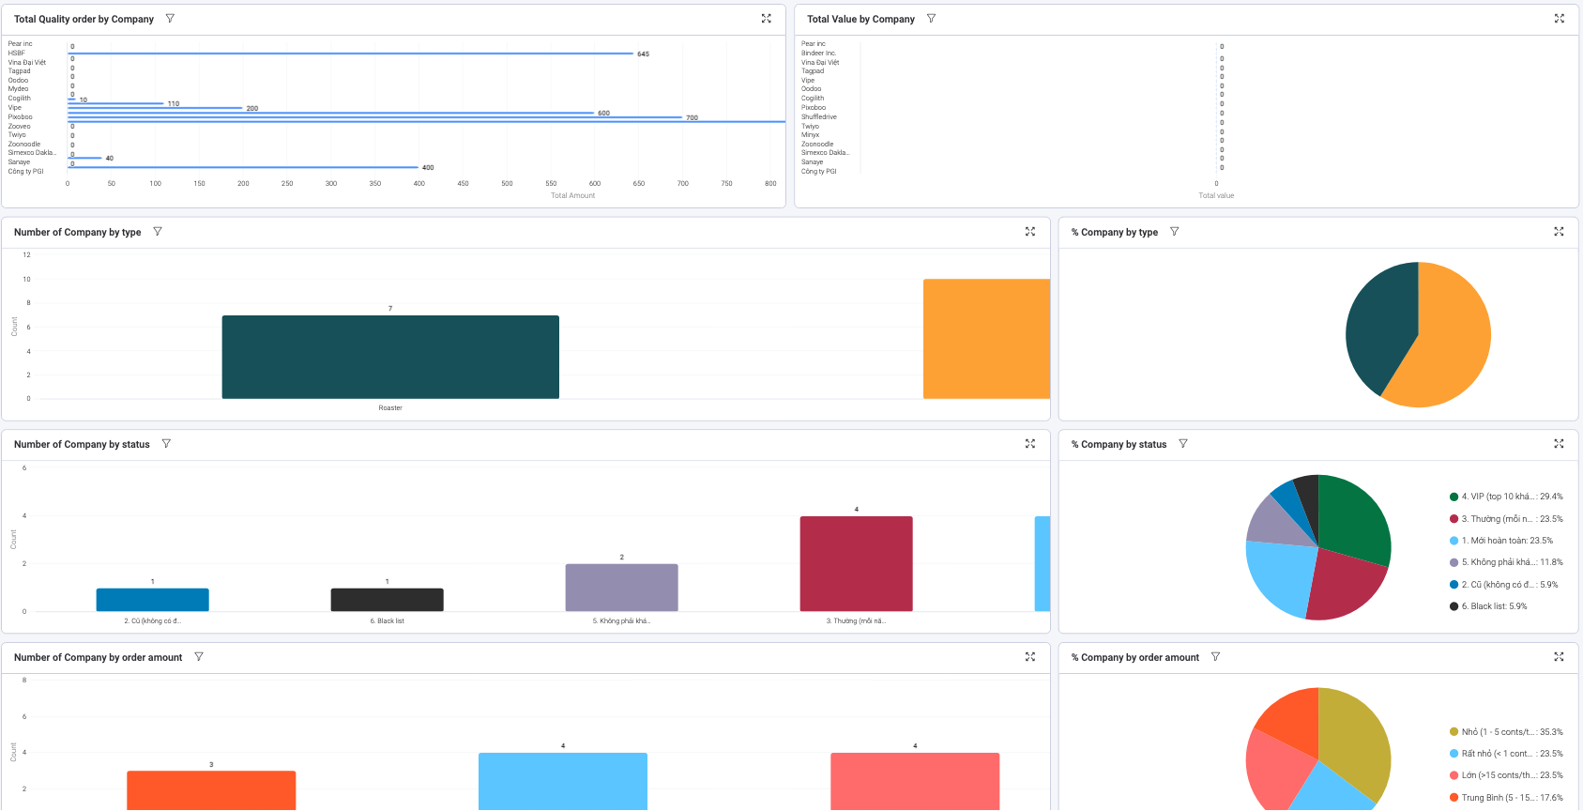Click the dark teal Roaster bar
Image resolution: width=1583 pixels, height=811 pixels.
click(390, 357)
